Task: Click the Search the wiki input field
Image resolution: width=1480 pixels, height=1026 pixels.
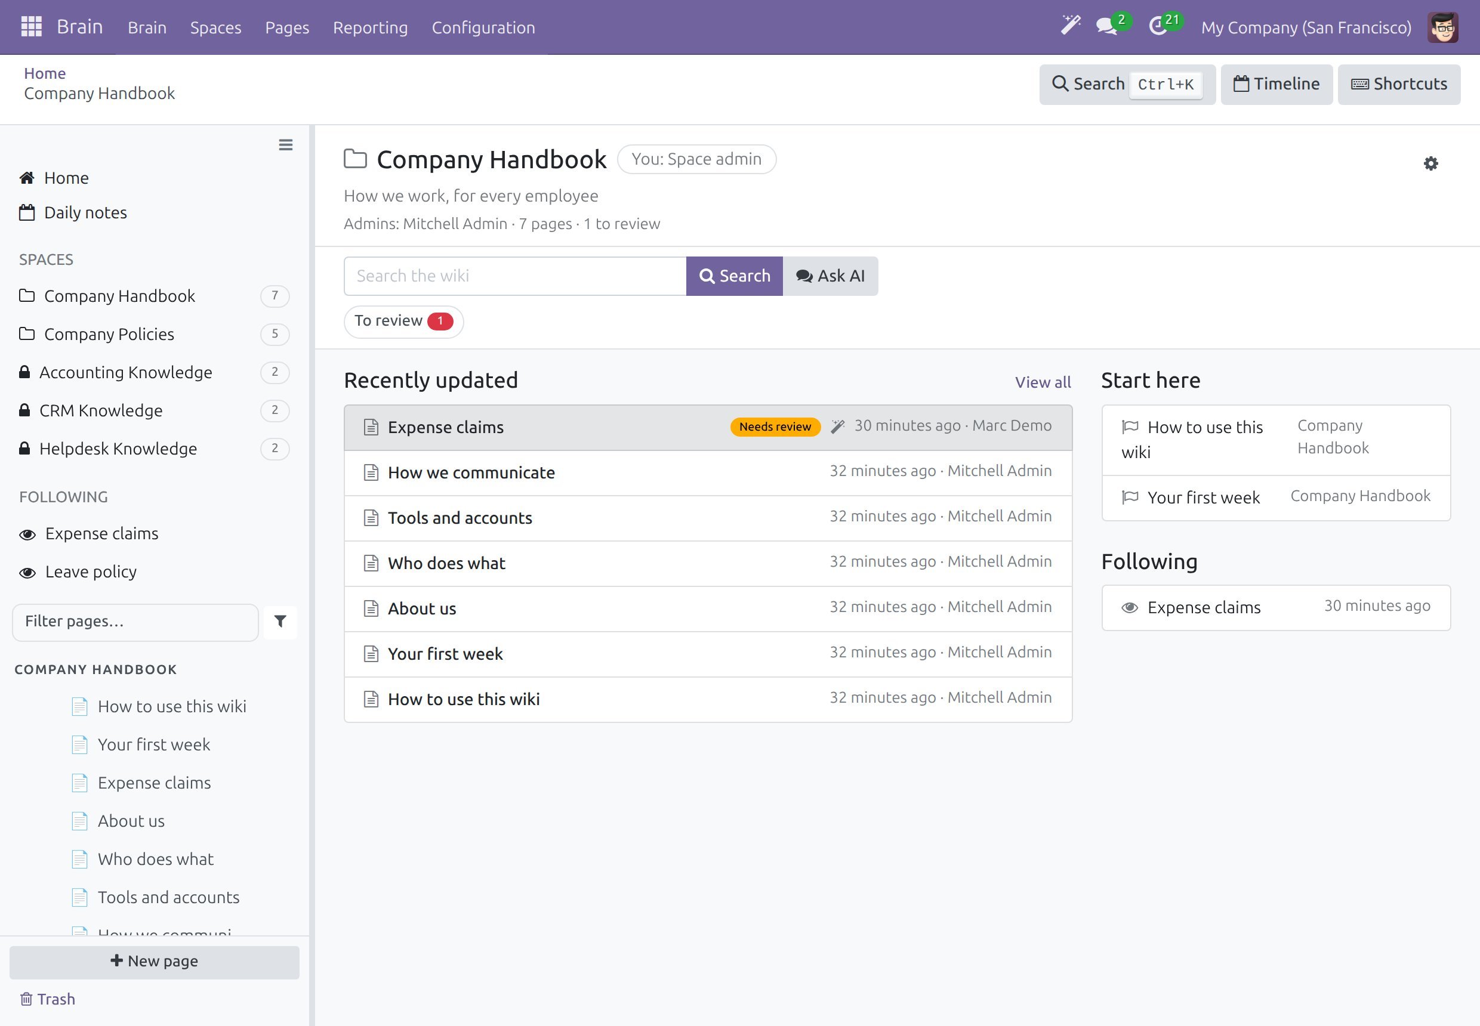Action: click(514, 276)
